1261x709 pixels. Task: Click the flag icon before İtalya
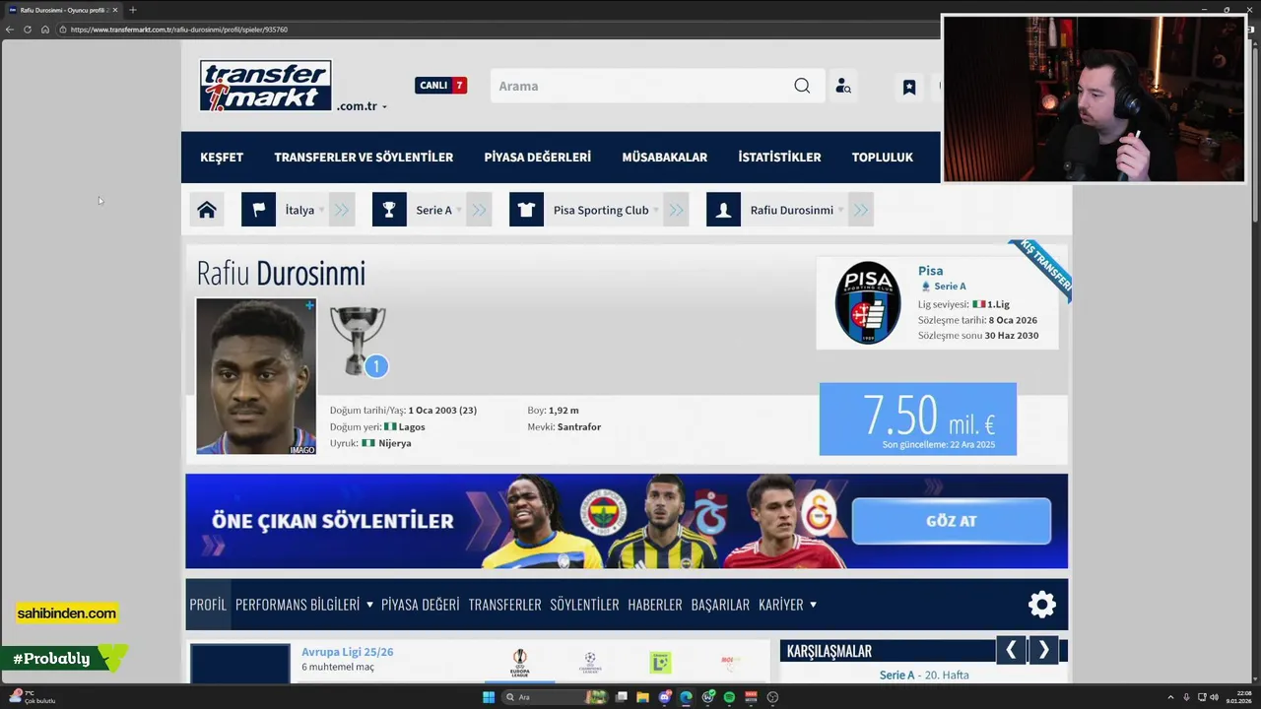258,210
